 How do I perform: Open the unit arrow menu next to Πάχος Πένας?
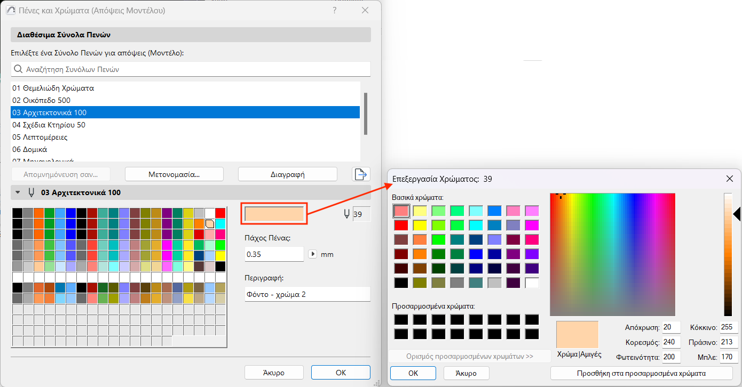[312, 254]
